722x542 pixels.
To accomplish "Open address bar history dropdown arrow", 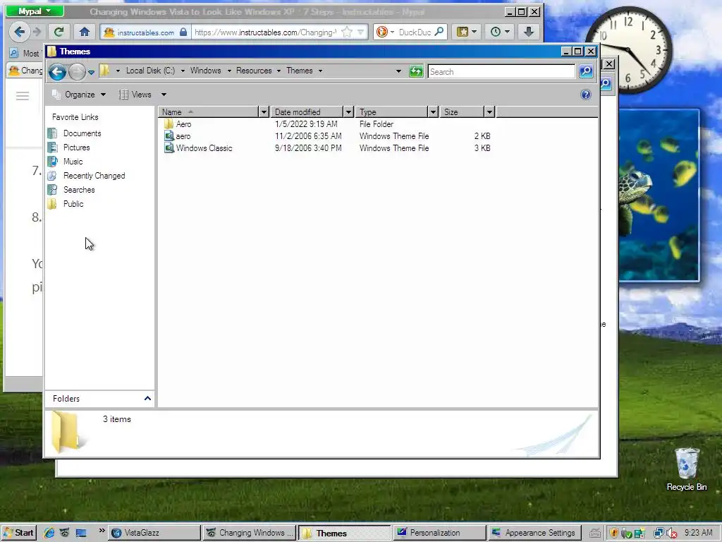I will (x=398, y=71).
